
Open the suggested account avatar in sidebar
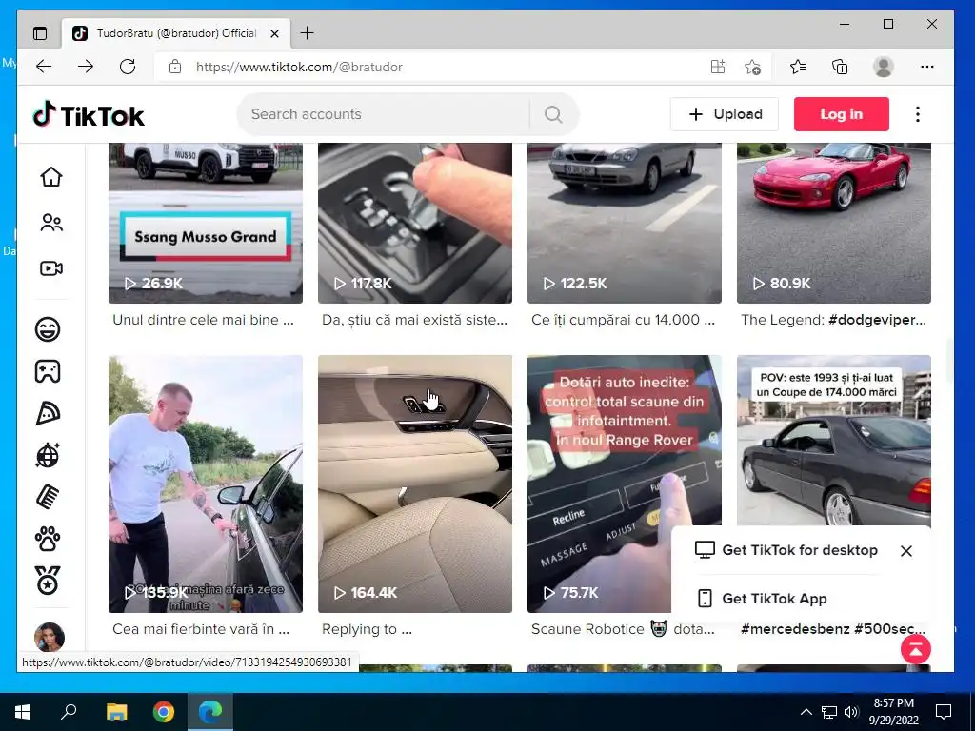pyautogui.click(x=50, y=637)
